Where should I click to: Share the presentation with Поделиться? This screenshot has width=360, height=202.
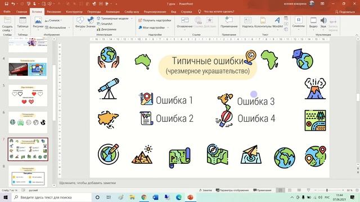345,12
